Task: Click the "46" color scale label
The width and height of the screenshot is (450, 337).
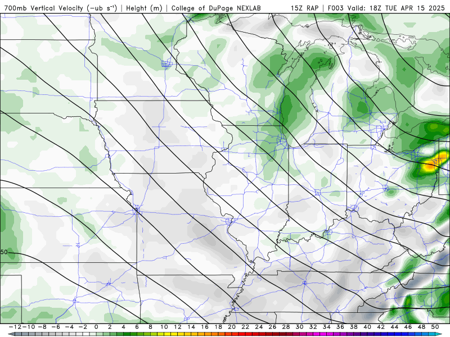Action: click(408, 327)
